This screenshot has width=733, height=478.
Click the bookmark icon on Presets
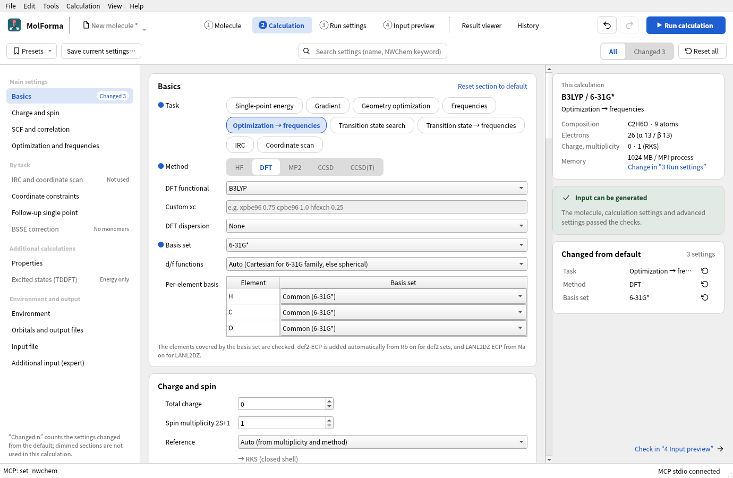16,52
